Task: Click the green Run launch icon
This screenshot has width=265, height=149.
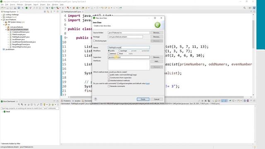Action: [x=53, y=8]
